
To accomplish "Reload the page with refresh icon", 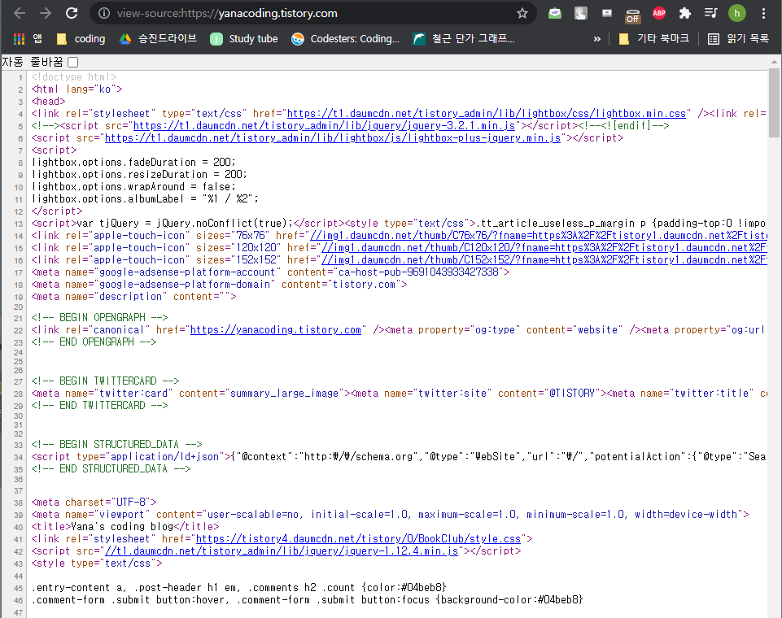I will (x=72, y=14).
